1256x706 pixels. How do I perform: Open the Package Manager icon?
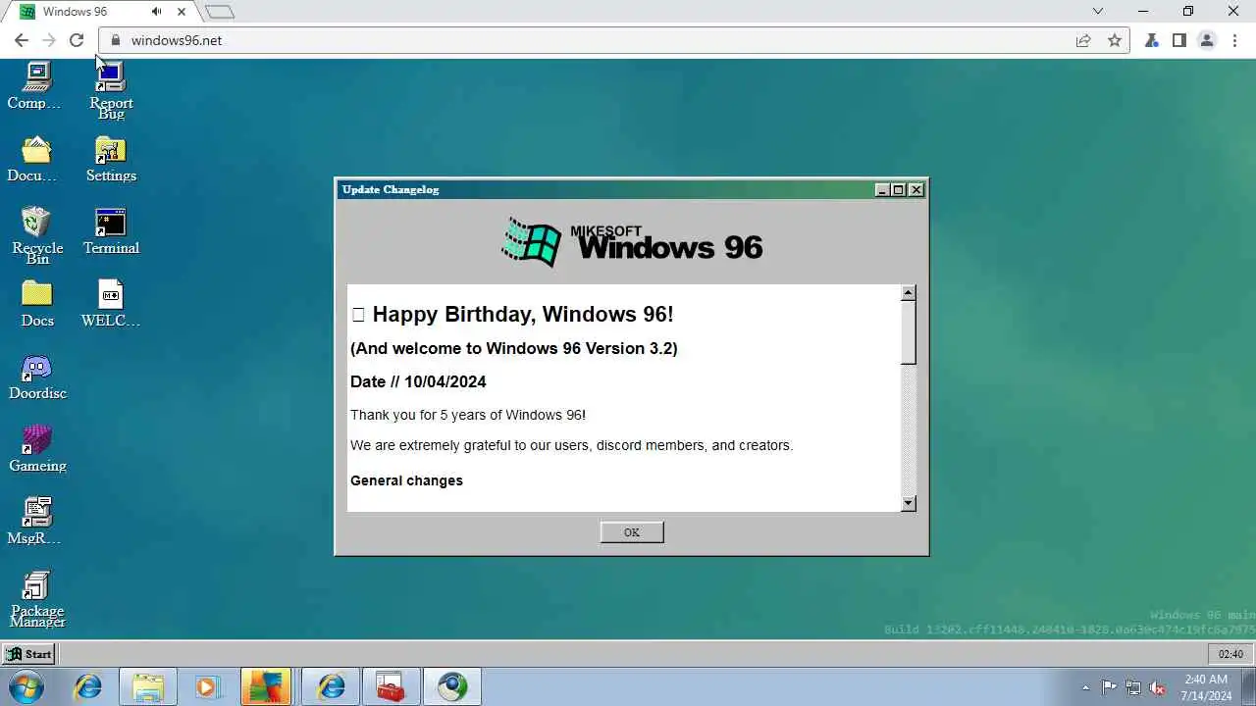coord(36,598)
